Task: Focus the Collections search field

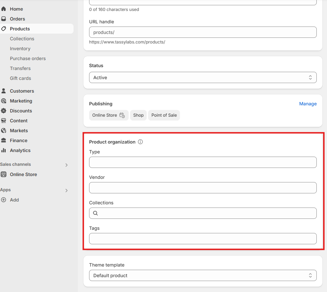Action: 203,213
